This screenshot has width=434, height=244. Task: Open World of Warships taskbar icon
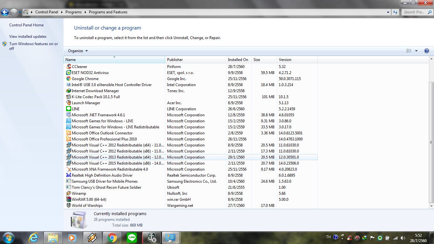tap(152, 238)
